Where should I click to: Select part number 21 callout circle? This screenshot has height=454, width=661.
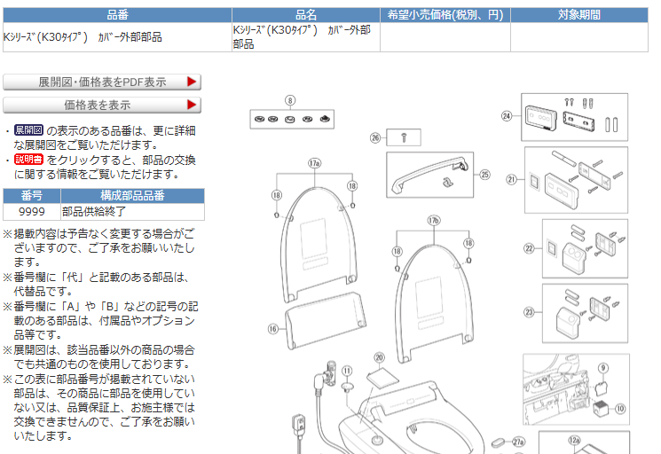coord(512,179)
